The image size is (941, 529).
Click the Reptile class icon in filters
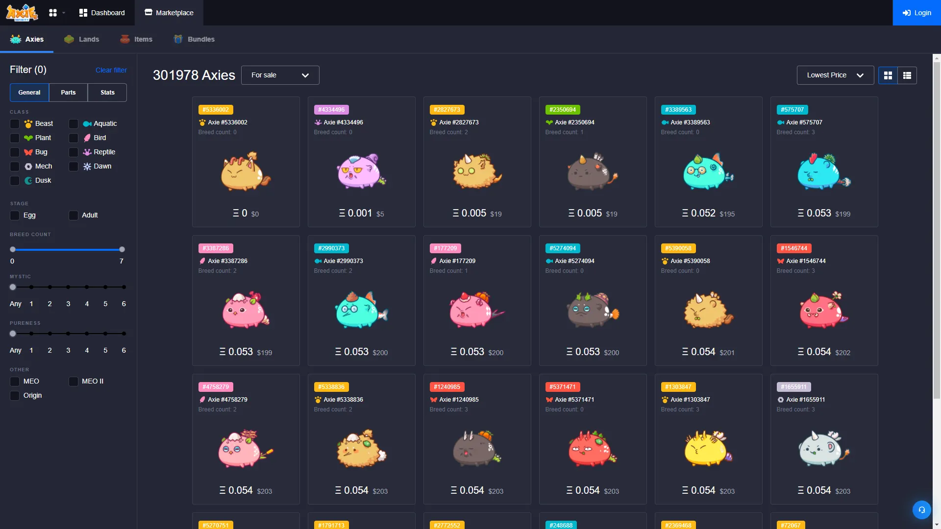tap(86, 152)
